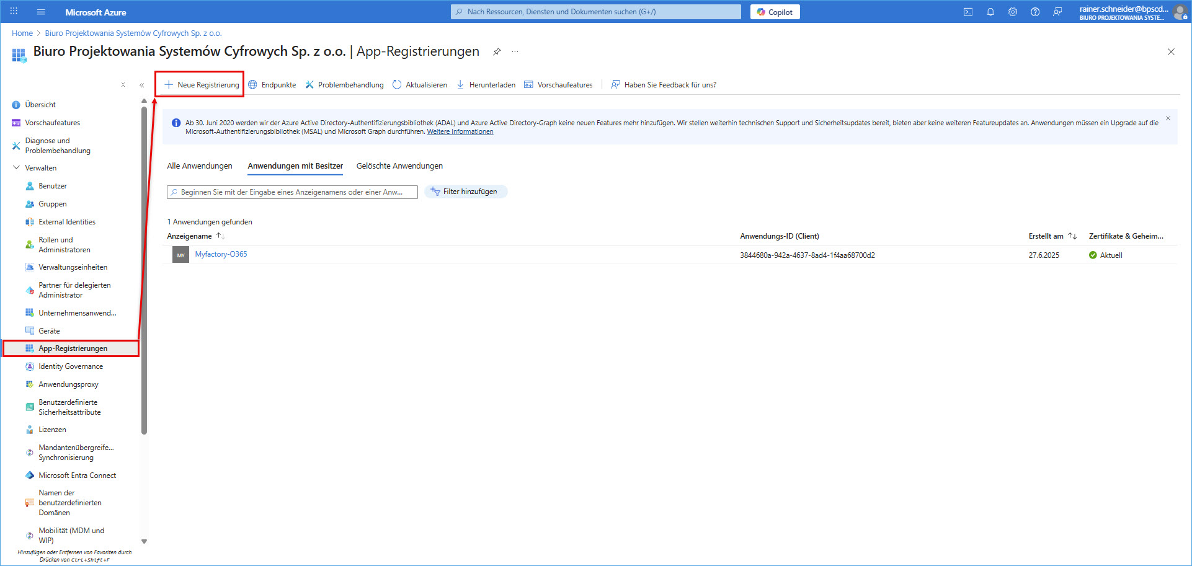Click the global resource search box
The image size is (1192, 566).
click(x=595, y=12)
